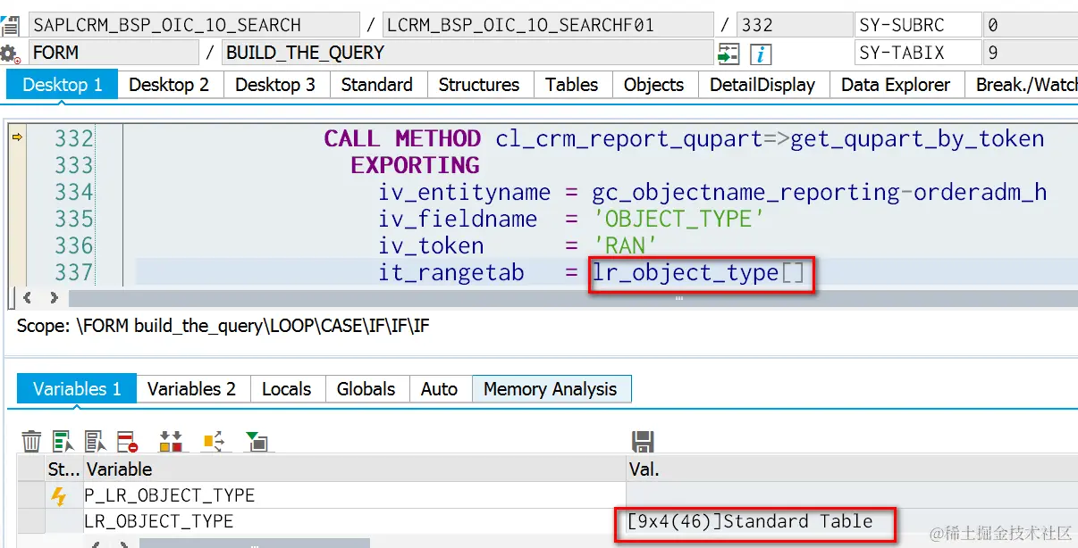Click the Memory Analysis button
Screen dimensions: 1078x548
click(551, 388)
